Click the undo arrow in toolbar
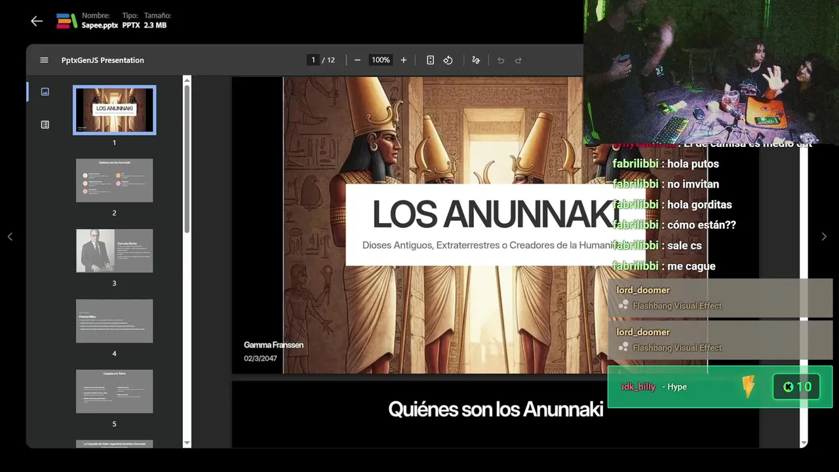 tap(501, 60)
